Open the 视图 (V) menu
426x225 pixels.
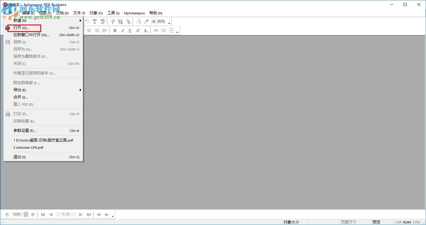(45, 13)
